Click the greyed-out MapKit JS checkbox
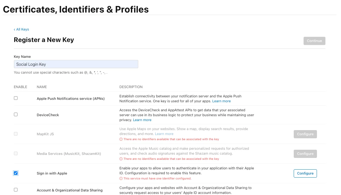Screen dimensions: 341x195 (x=16, y=134)
